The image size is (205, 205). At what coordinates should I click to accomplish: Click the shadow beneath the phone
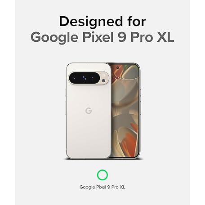click(103, 159)
